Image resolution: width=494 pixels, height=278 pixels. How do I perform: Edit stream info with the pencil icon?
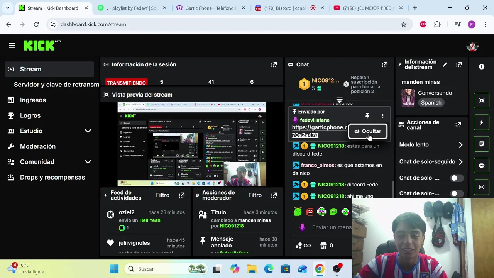[445, 64]
